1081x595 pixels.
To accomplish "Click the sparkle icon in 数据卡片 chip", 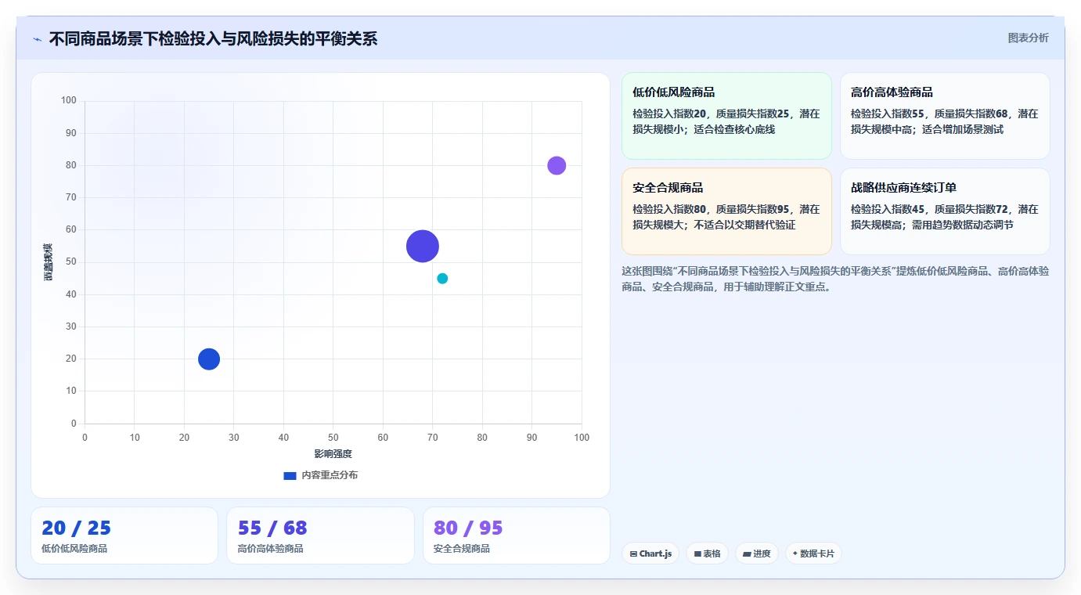I will [795, 554].
